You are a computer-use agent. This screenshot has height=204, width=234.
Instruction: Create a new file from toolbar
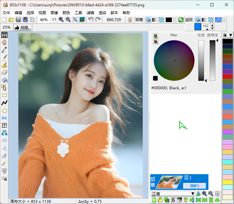[x=4, y=19]
